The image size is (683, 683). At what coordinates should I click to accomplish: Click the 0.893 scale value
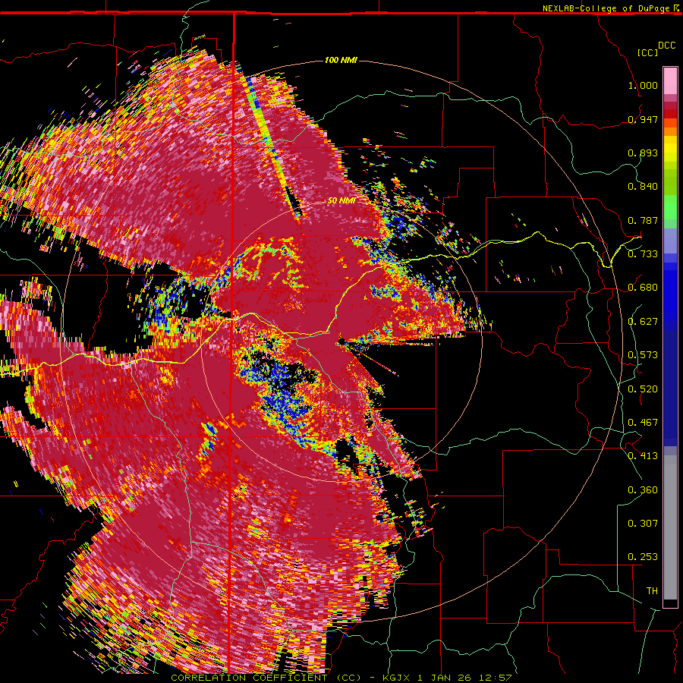point(643,153)
